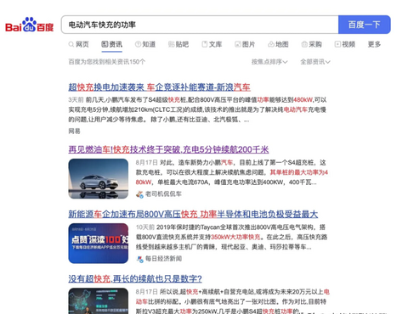Viewport: 408px width, 314px height.
Task: Focus the search box with 电动汽车快充的功率
Action: [200, 25]
